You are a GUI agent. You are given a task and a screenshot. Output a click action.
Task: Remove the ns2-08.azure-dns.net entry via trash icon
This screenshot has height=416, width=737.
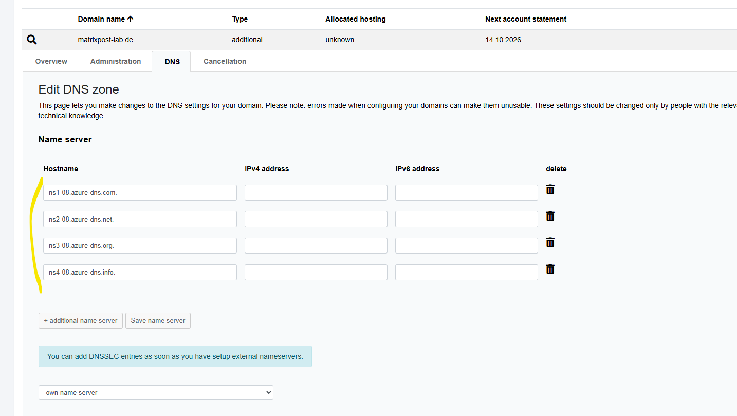coord(550,216)
